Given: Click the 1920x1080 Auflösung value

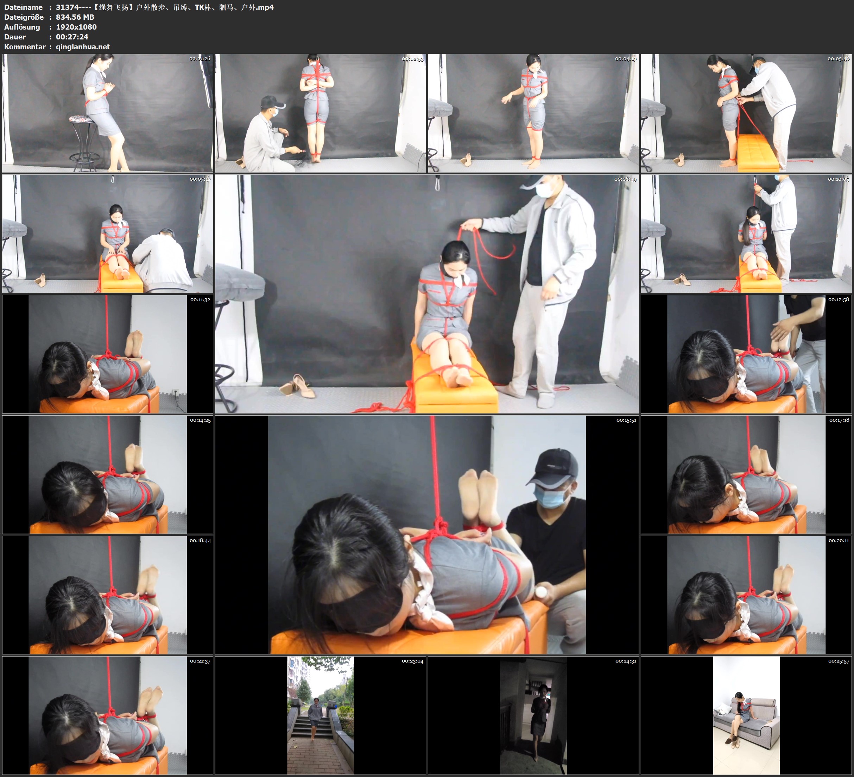Looking at the screenshot, I should click(76, 27).
